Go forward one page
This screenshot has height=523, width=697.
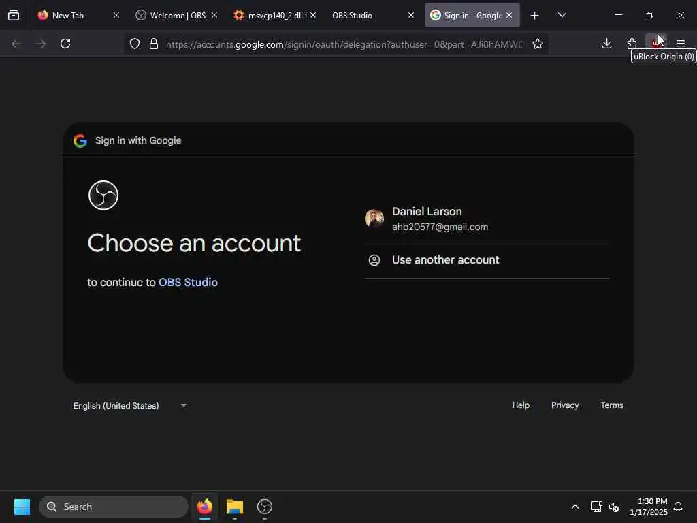(41, 44)
